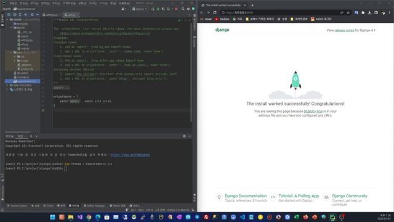Hide the terminal panel with minus icon
Screen dimensions: 394x222
(x=190, y=136)
